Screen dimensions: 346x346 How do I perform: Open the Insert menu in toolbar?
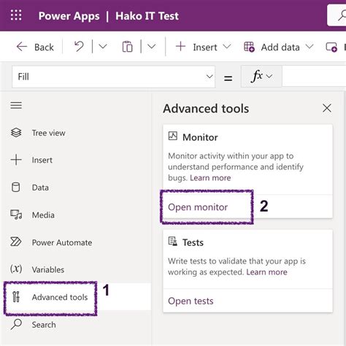pos(203,47)
